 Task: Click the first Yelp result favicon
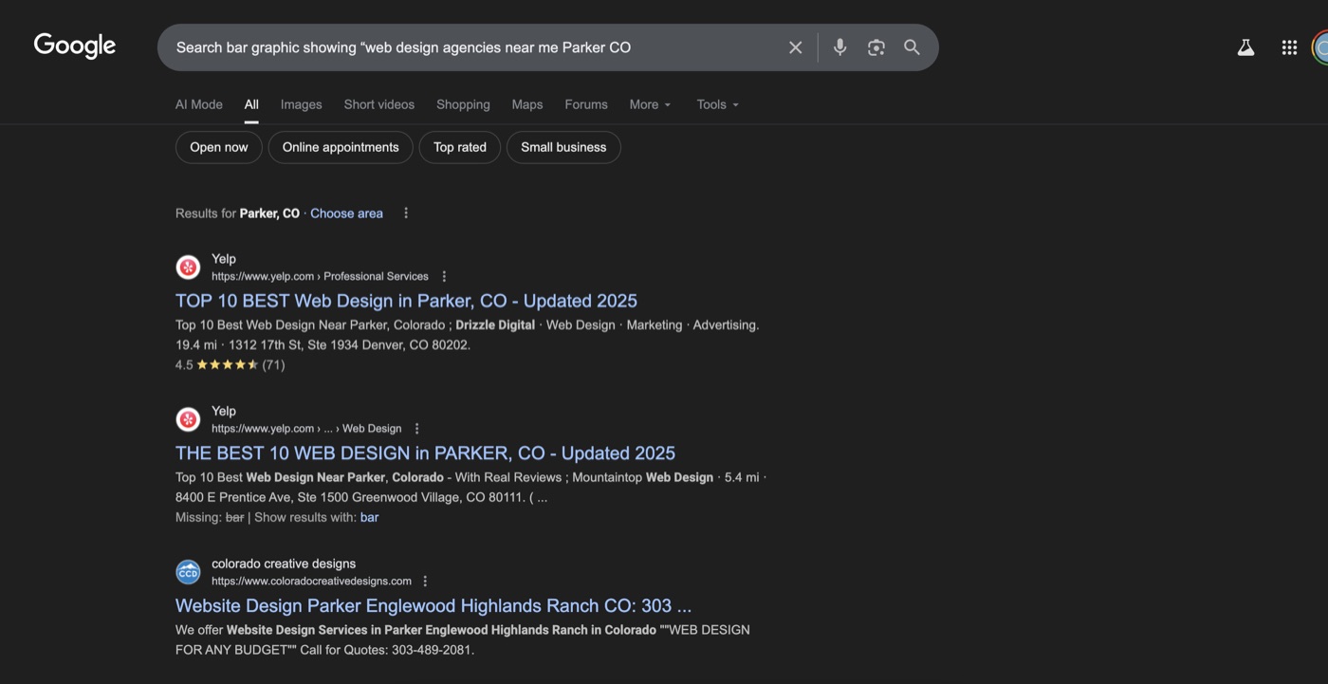coord(189,268)
